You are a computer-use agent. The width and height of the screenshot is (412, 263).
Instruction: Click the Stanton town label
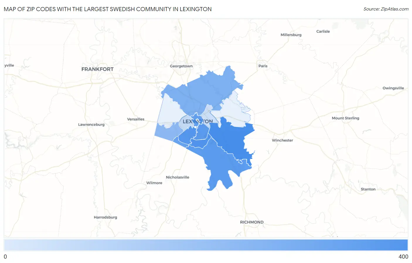(x=368, y=189)
